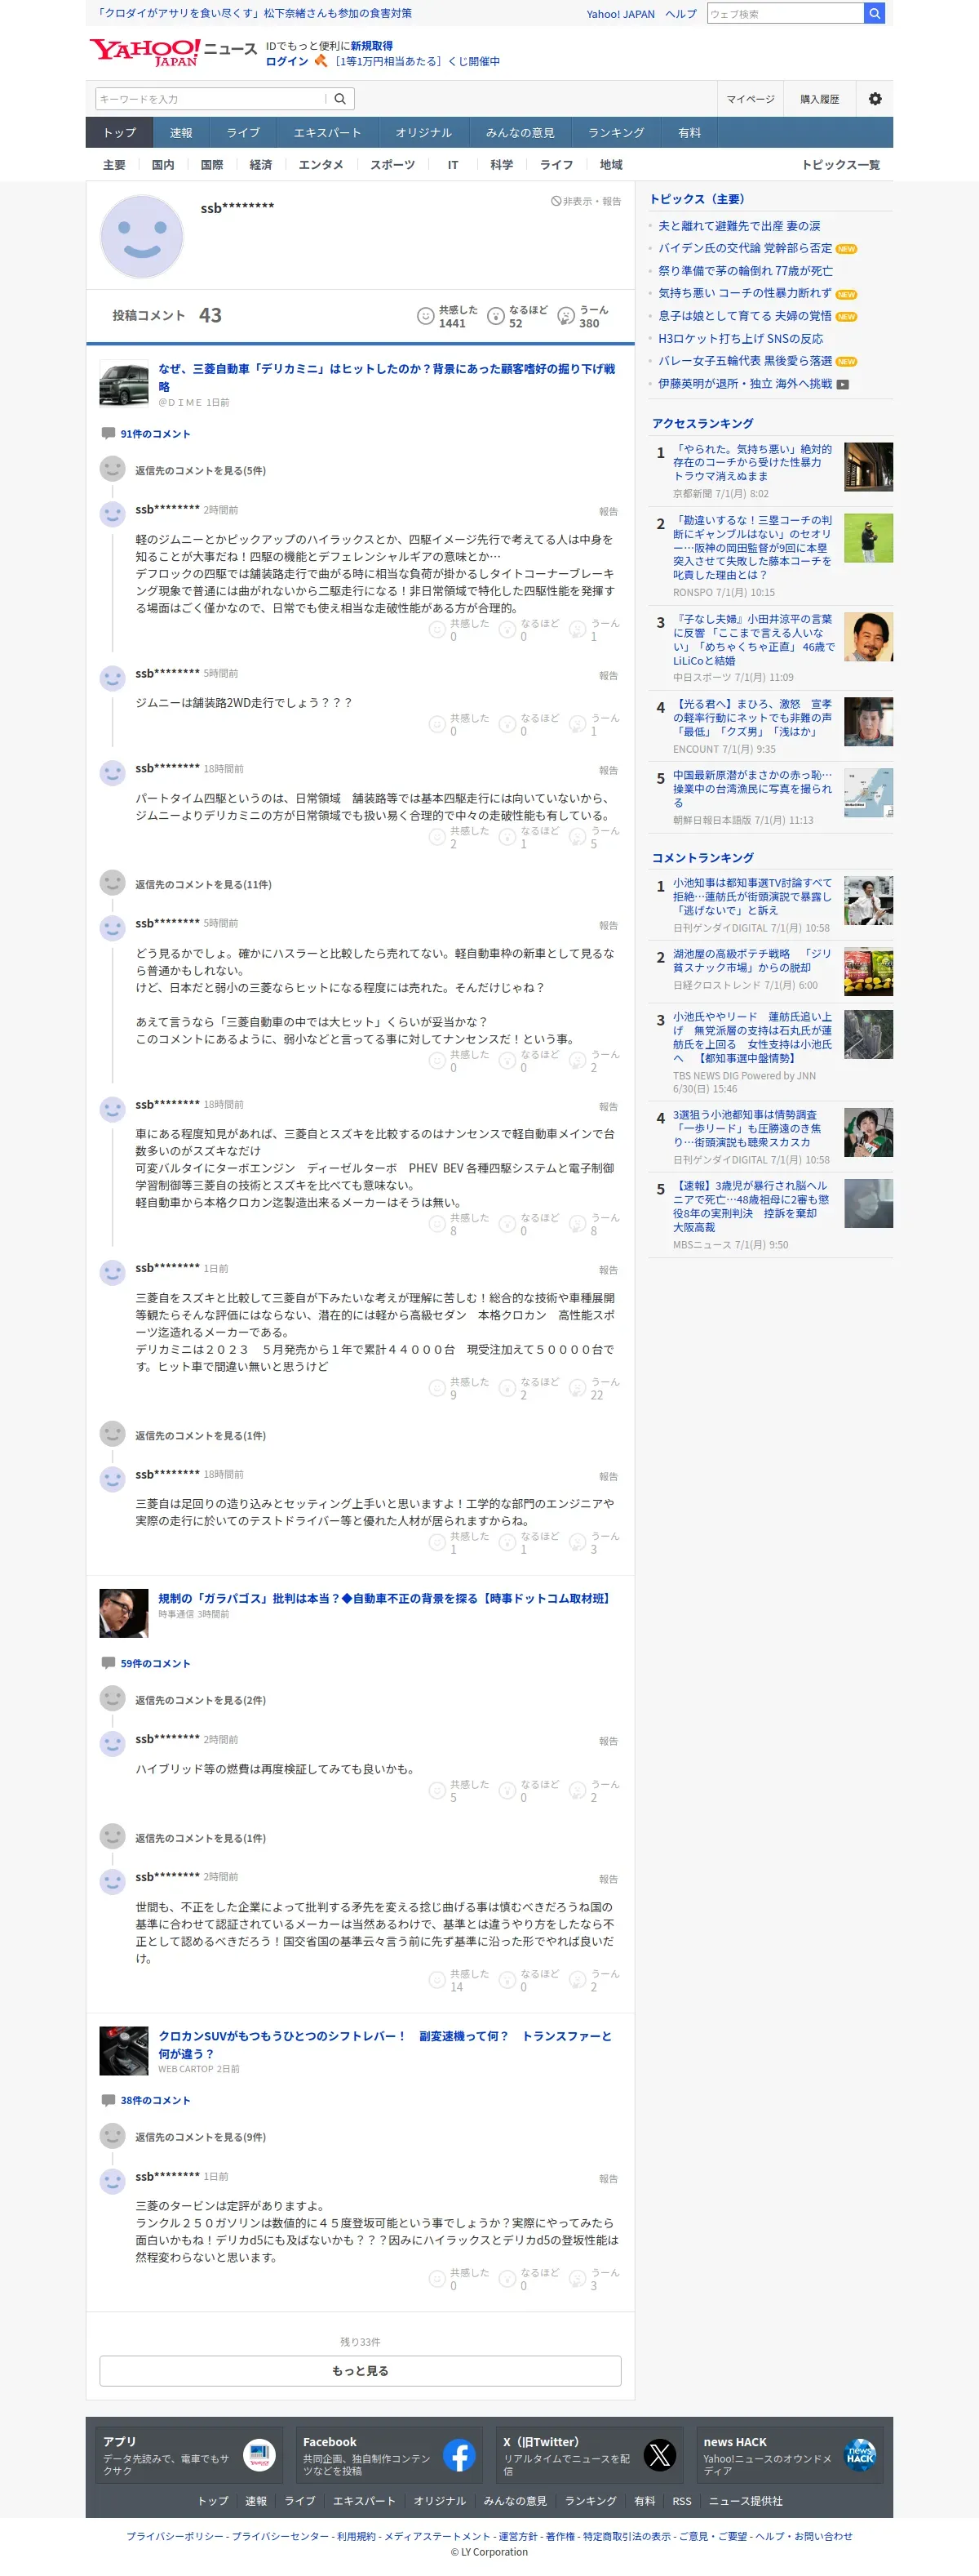Expand 返信先のコメントを見る(11件)
Image resolution: width=979 pixels, height=2576 pixels.
(x=203, y=884)
